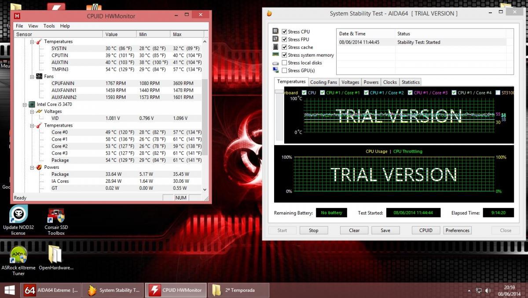Open the Tools menu in HWMonitor
The width and height of the screenshot is (528, 298).
(49, 26)
